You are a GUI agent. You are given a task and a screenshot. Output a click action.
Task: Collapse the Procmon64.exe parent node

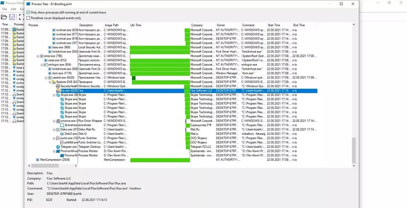click(x=54, y=151)
